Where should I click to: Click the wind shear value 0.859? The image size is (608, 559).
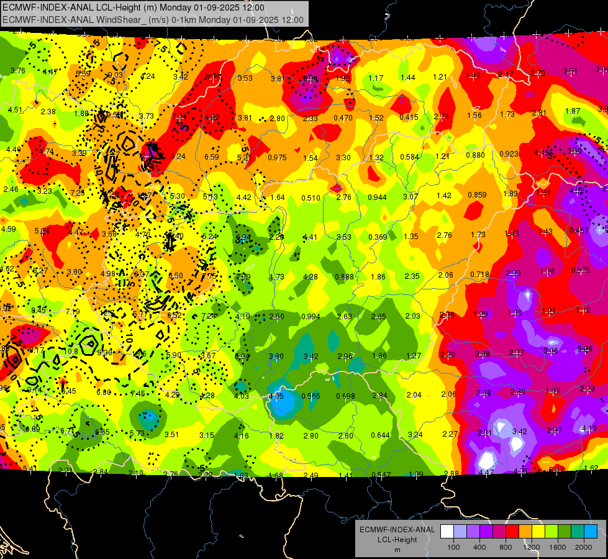[x=477, y=195]
